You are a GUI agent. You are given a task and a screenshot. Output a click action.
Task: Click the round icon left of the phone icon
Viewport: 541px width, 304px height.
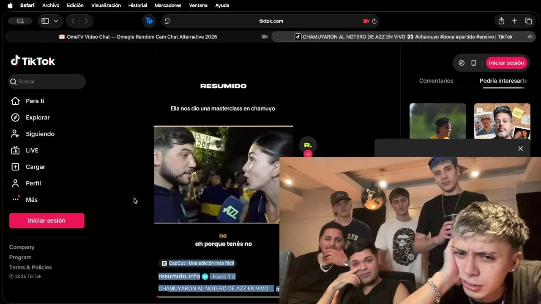pos(462,63)
